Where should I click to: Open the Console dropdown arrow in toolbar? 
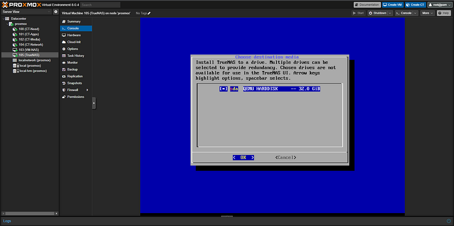pyautogui.click(x=416, y=13)
